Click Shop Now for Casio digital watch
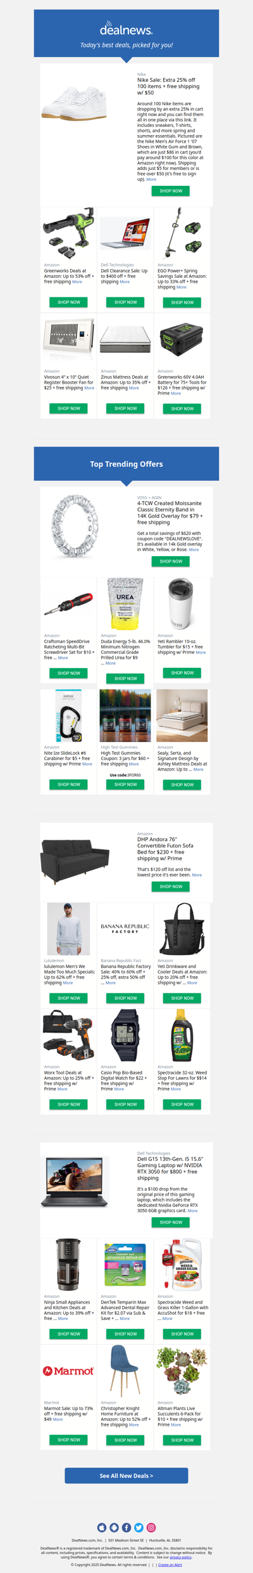Viewport: 253px width, 1573px height. pos(125,1104)
